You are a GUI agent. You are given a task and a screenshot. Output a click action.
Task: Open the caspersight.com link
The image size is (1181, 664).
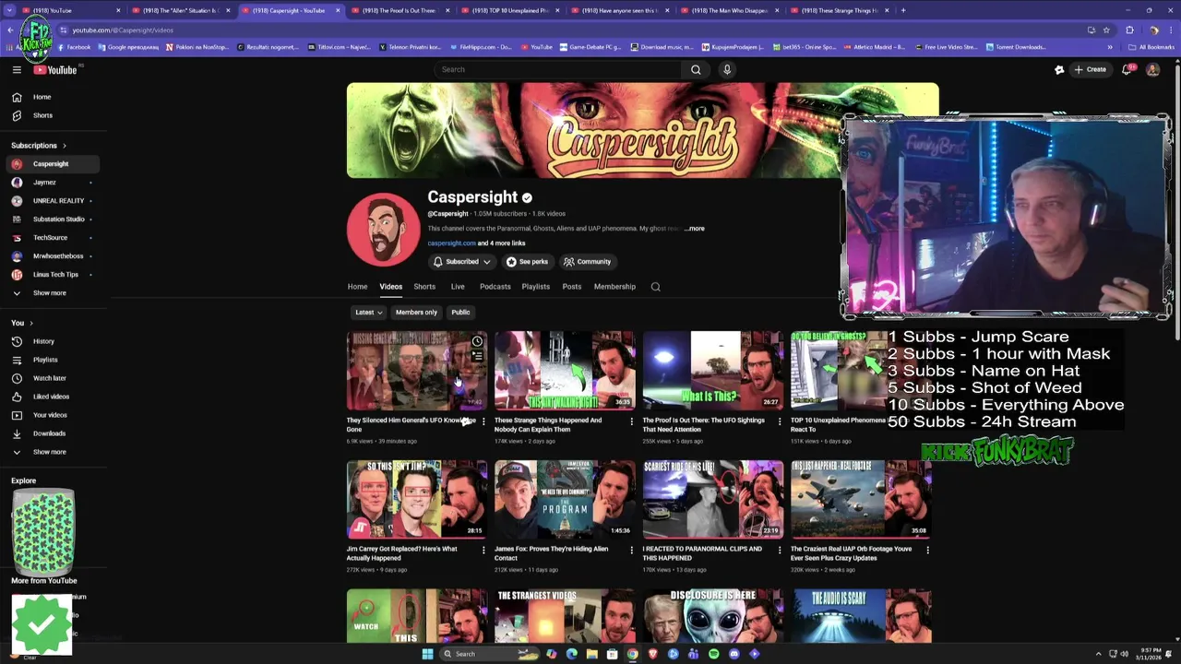451,243
